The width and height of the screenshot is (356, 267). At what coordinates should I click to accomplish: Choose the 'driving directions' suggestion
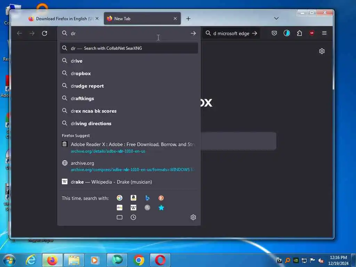point(129,123)
